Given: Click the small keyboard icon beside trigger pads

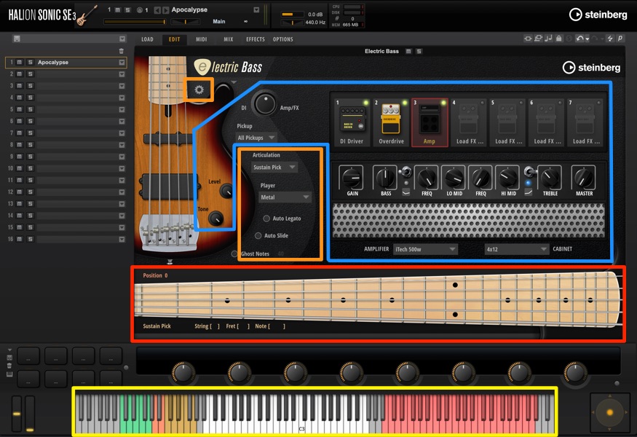Looking at the screenshot, I should tap(9, 374).
